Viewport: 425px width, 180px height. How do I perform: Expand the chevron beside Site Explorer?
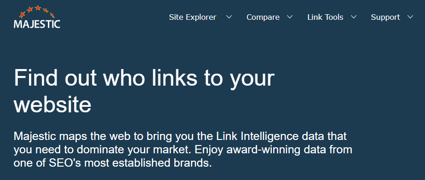tap(229, 17)
